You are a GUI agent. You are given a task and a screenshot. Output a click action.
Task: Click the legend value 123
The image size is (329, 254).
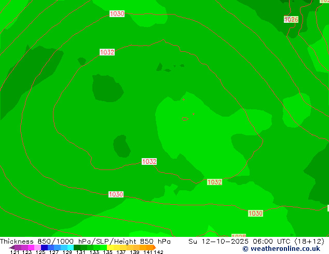(27, 252)
